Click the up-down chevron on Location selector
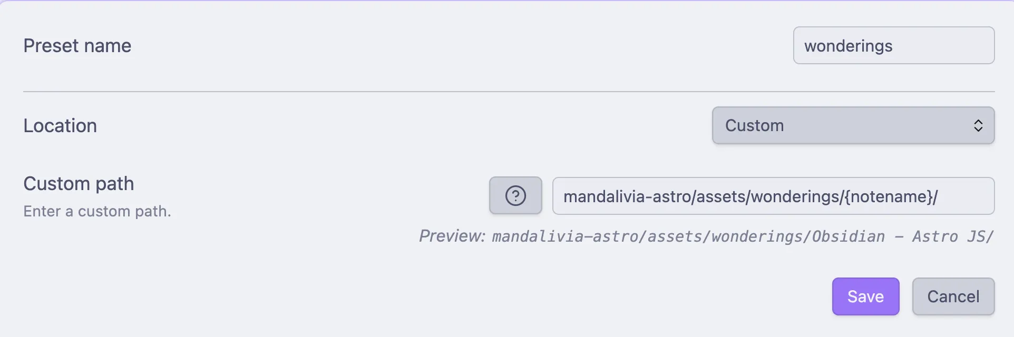This screenshot has height=337, width=1014. coord(979,125)
